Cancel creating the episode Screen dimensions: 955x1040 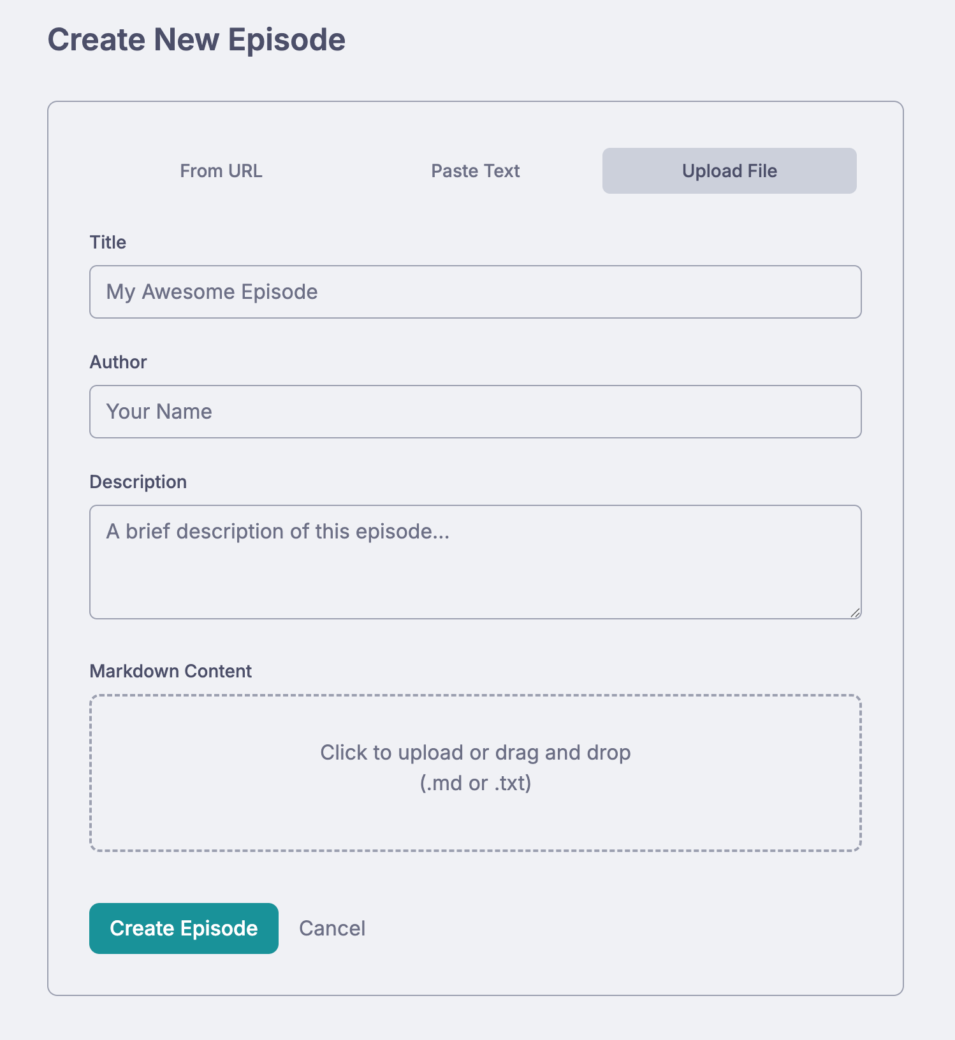tap(332, 928)
